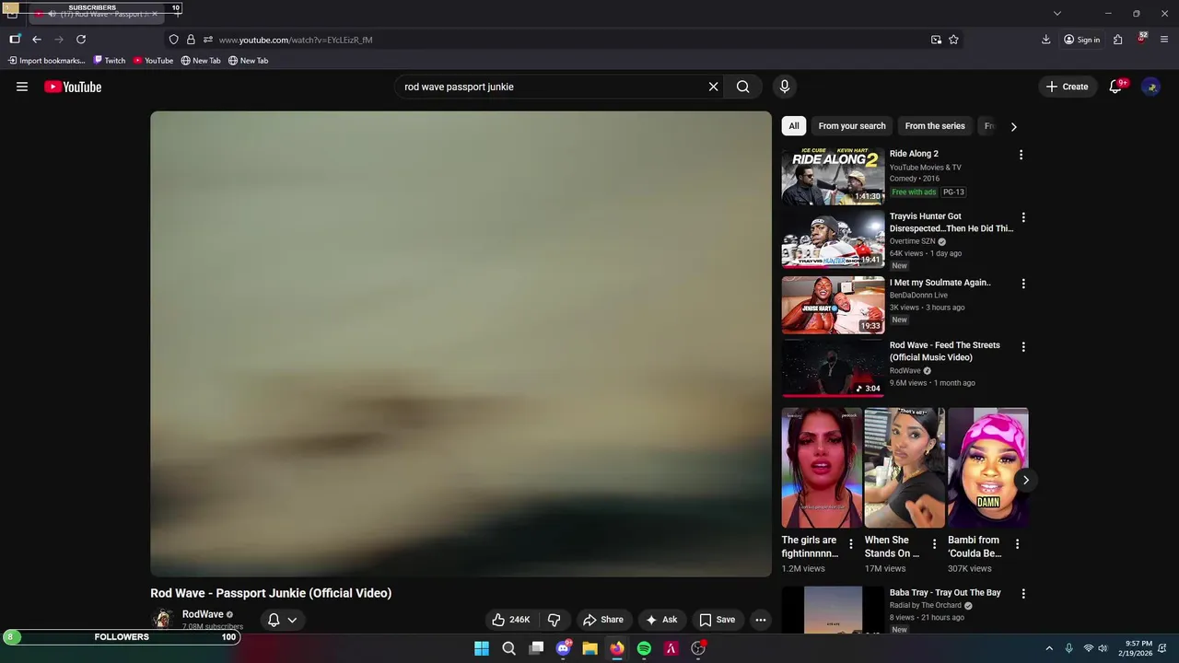Open Twitch bookmark
Image resolution: width=1179 pixels, height=663 pixels.
[110, 61]
